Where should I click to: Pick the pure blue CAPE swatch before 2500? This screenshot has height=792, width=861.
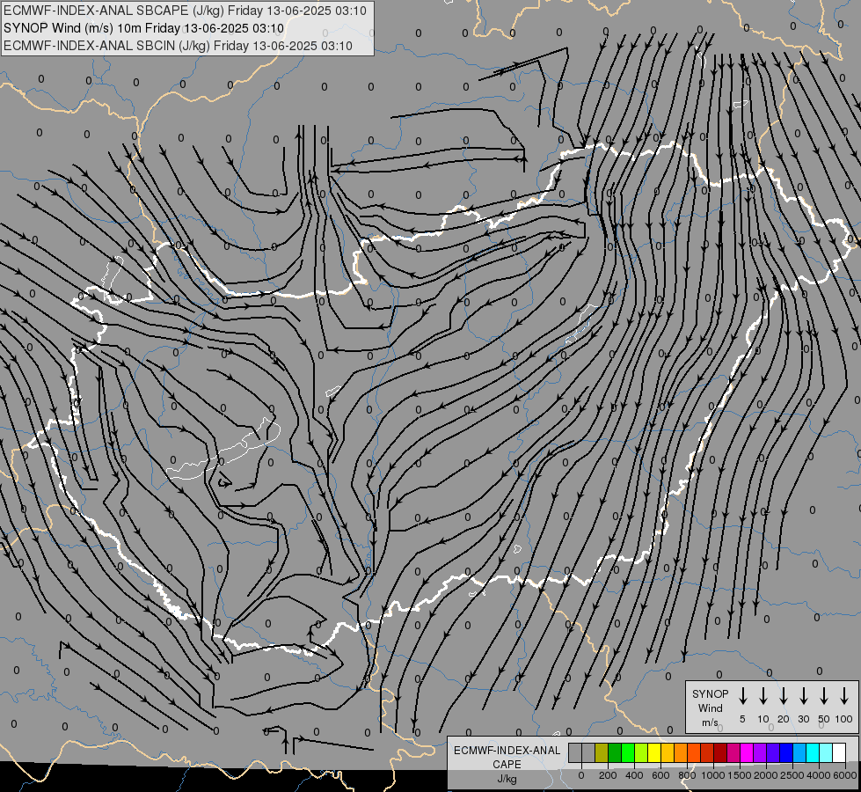785,752
